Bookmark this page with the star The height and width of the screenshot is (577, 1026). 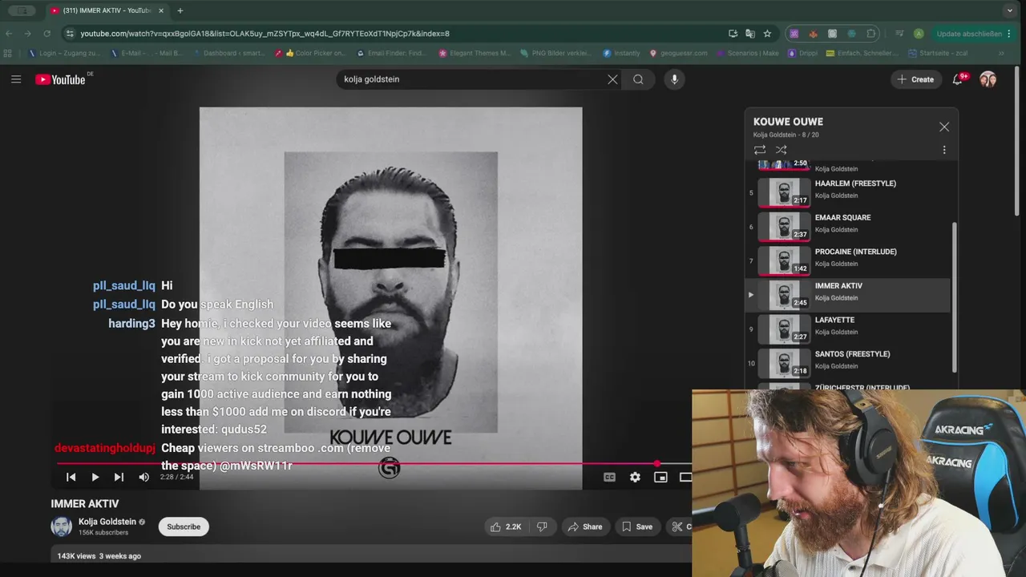(767, 34)
